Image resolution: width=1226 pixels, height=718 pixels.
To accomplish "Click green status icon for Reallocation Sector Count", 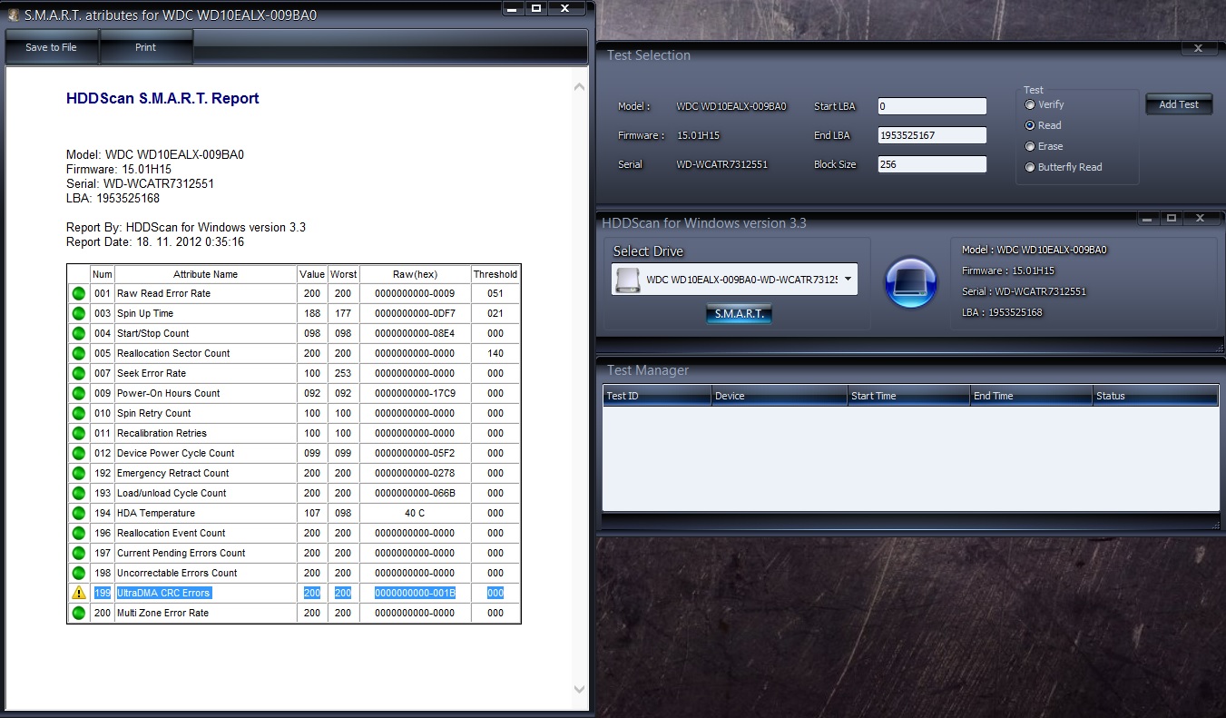I will pyautogui.click(x=79, y=353).
